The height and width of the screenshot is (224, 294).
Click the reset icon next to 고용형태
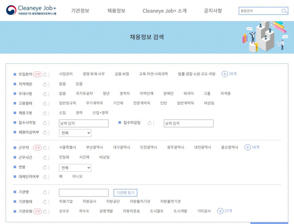pos(45,103)
